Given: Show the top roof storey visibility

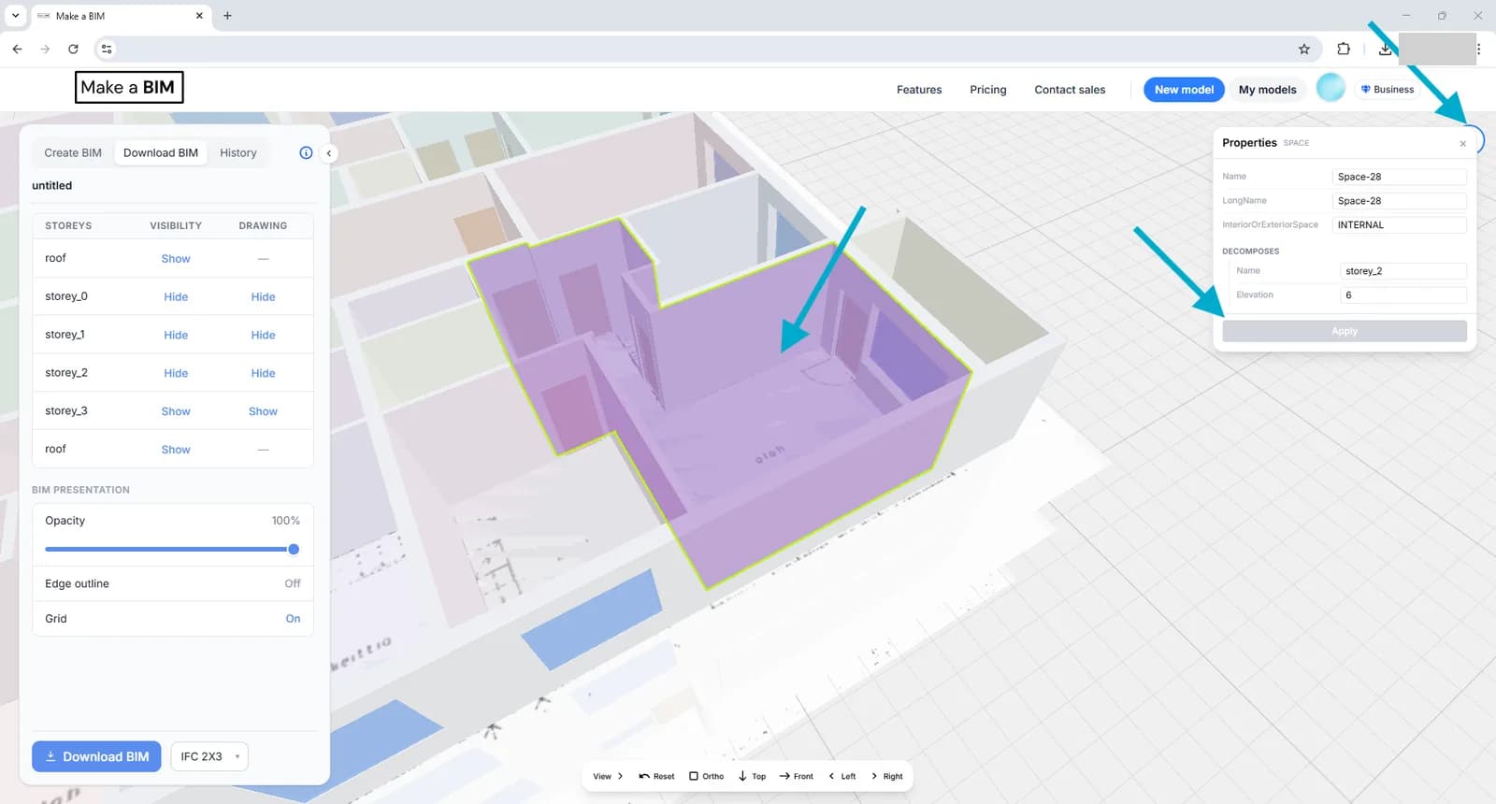Looking at the screenshot, I should pos(176,258).
